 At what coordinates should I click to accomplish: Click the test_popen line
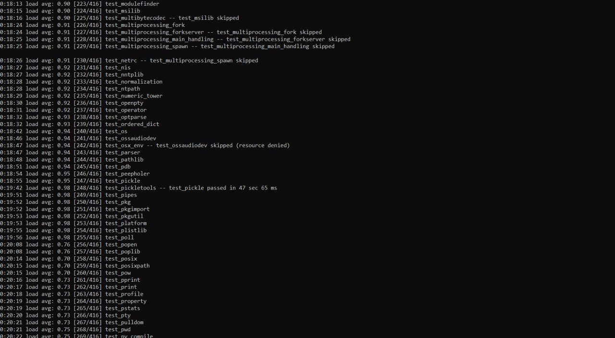click(x=68, y=244)
